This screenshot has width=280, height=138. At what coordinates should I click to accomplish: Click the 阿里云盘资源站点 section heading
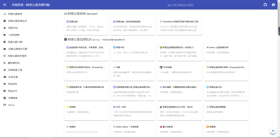coord(80,39)
